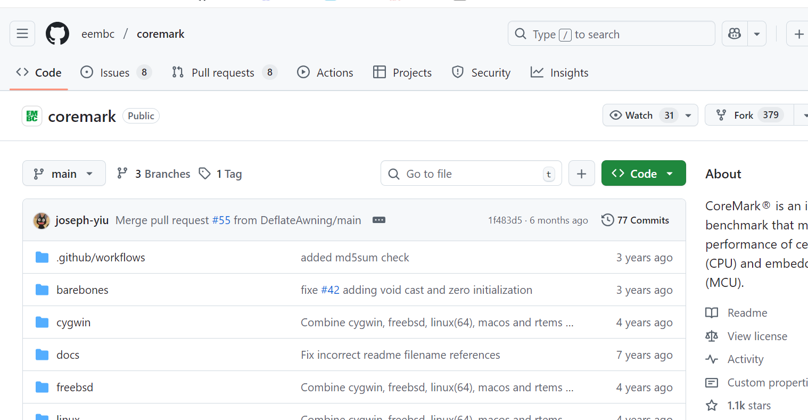Screen dimensions: 808x420
Task: Open commit hash 1f483d5
Action: pos(505,220)
